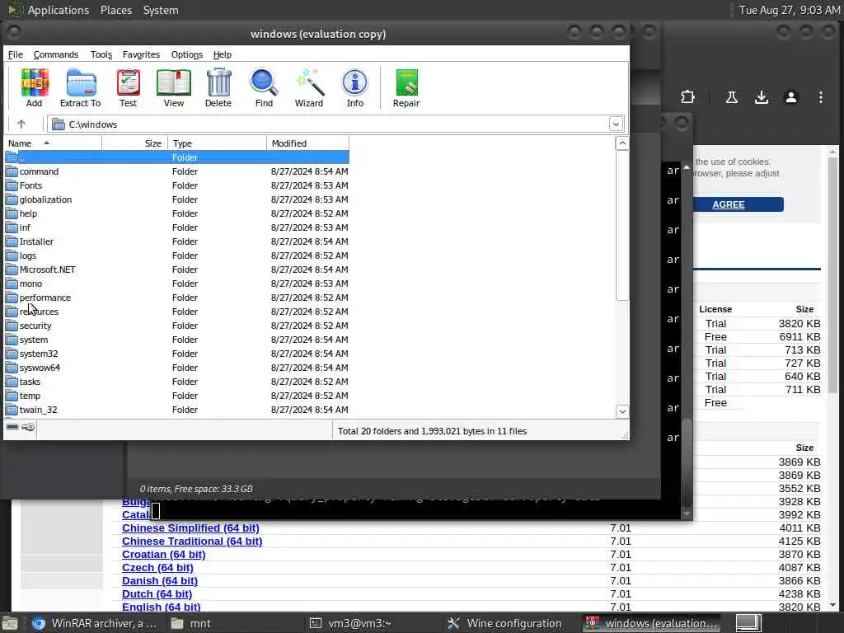Open the Favorites menu

click(x=141, y=54)
